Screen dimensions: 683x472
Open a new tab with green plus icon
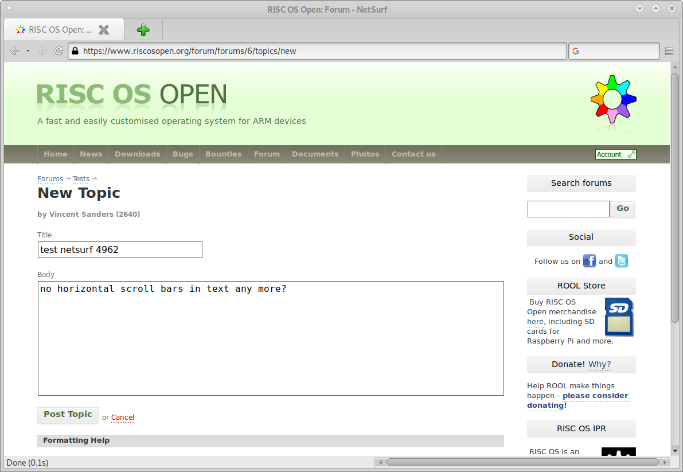143,30
